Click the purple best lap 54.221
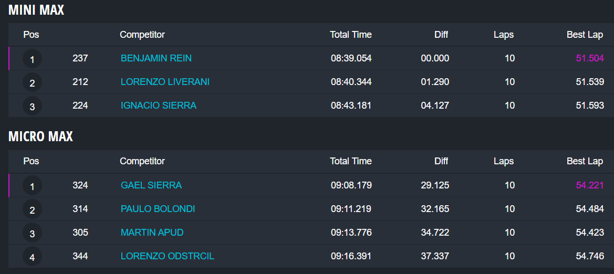This screenshot has height=274, width=614. [590, 185]
